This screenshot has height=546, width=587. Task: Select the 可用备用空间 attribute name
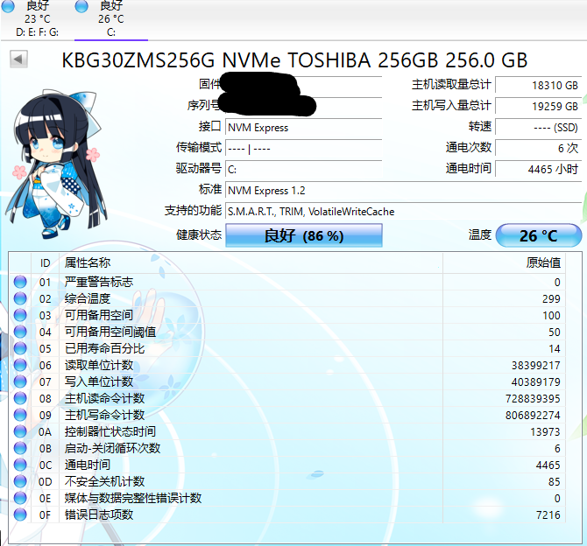tap(99, 315)
